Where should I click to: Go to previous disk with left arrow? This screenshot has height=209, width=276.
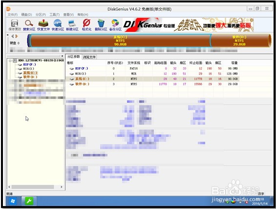point(13,37)
